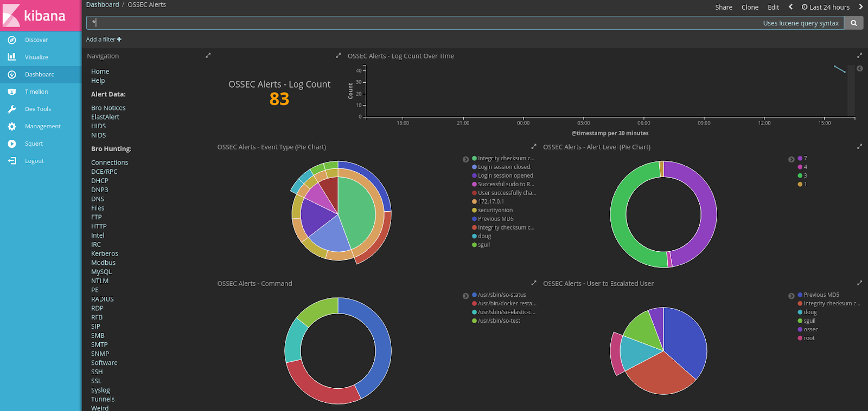
Task: Run search with magnifier button
Action: click(854, 23)
